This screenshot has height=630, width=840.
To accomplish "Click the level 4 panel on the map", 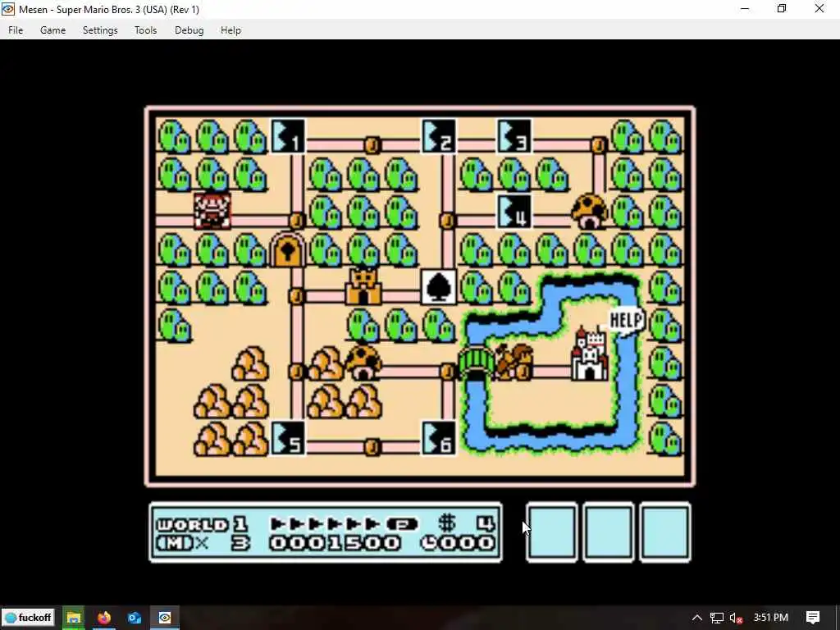I will coord(515,212).
